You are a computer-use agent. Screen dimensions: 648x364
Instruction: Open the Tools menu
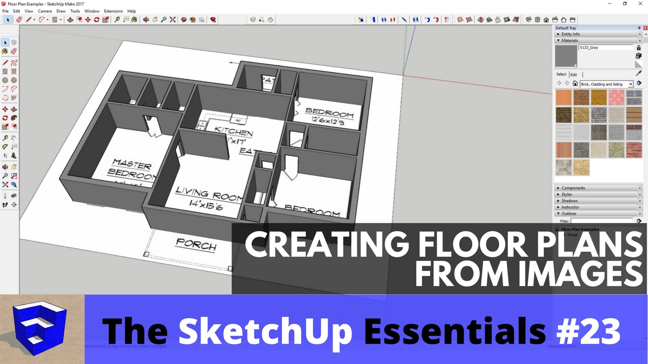[x=75, y=11]
